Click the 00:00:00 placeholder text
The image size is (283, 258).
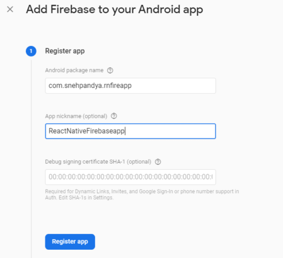(130, 177)
